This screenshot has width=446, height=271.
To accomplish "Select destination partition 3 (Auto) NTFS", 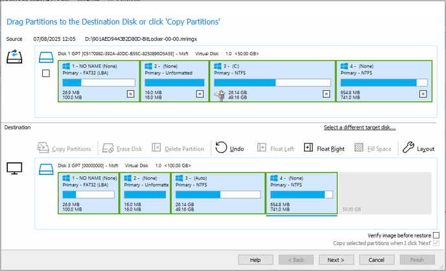I will coord(218,193).
